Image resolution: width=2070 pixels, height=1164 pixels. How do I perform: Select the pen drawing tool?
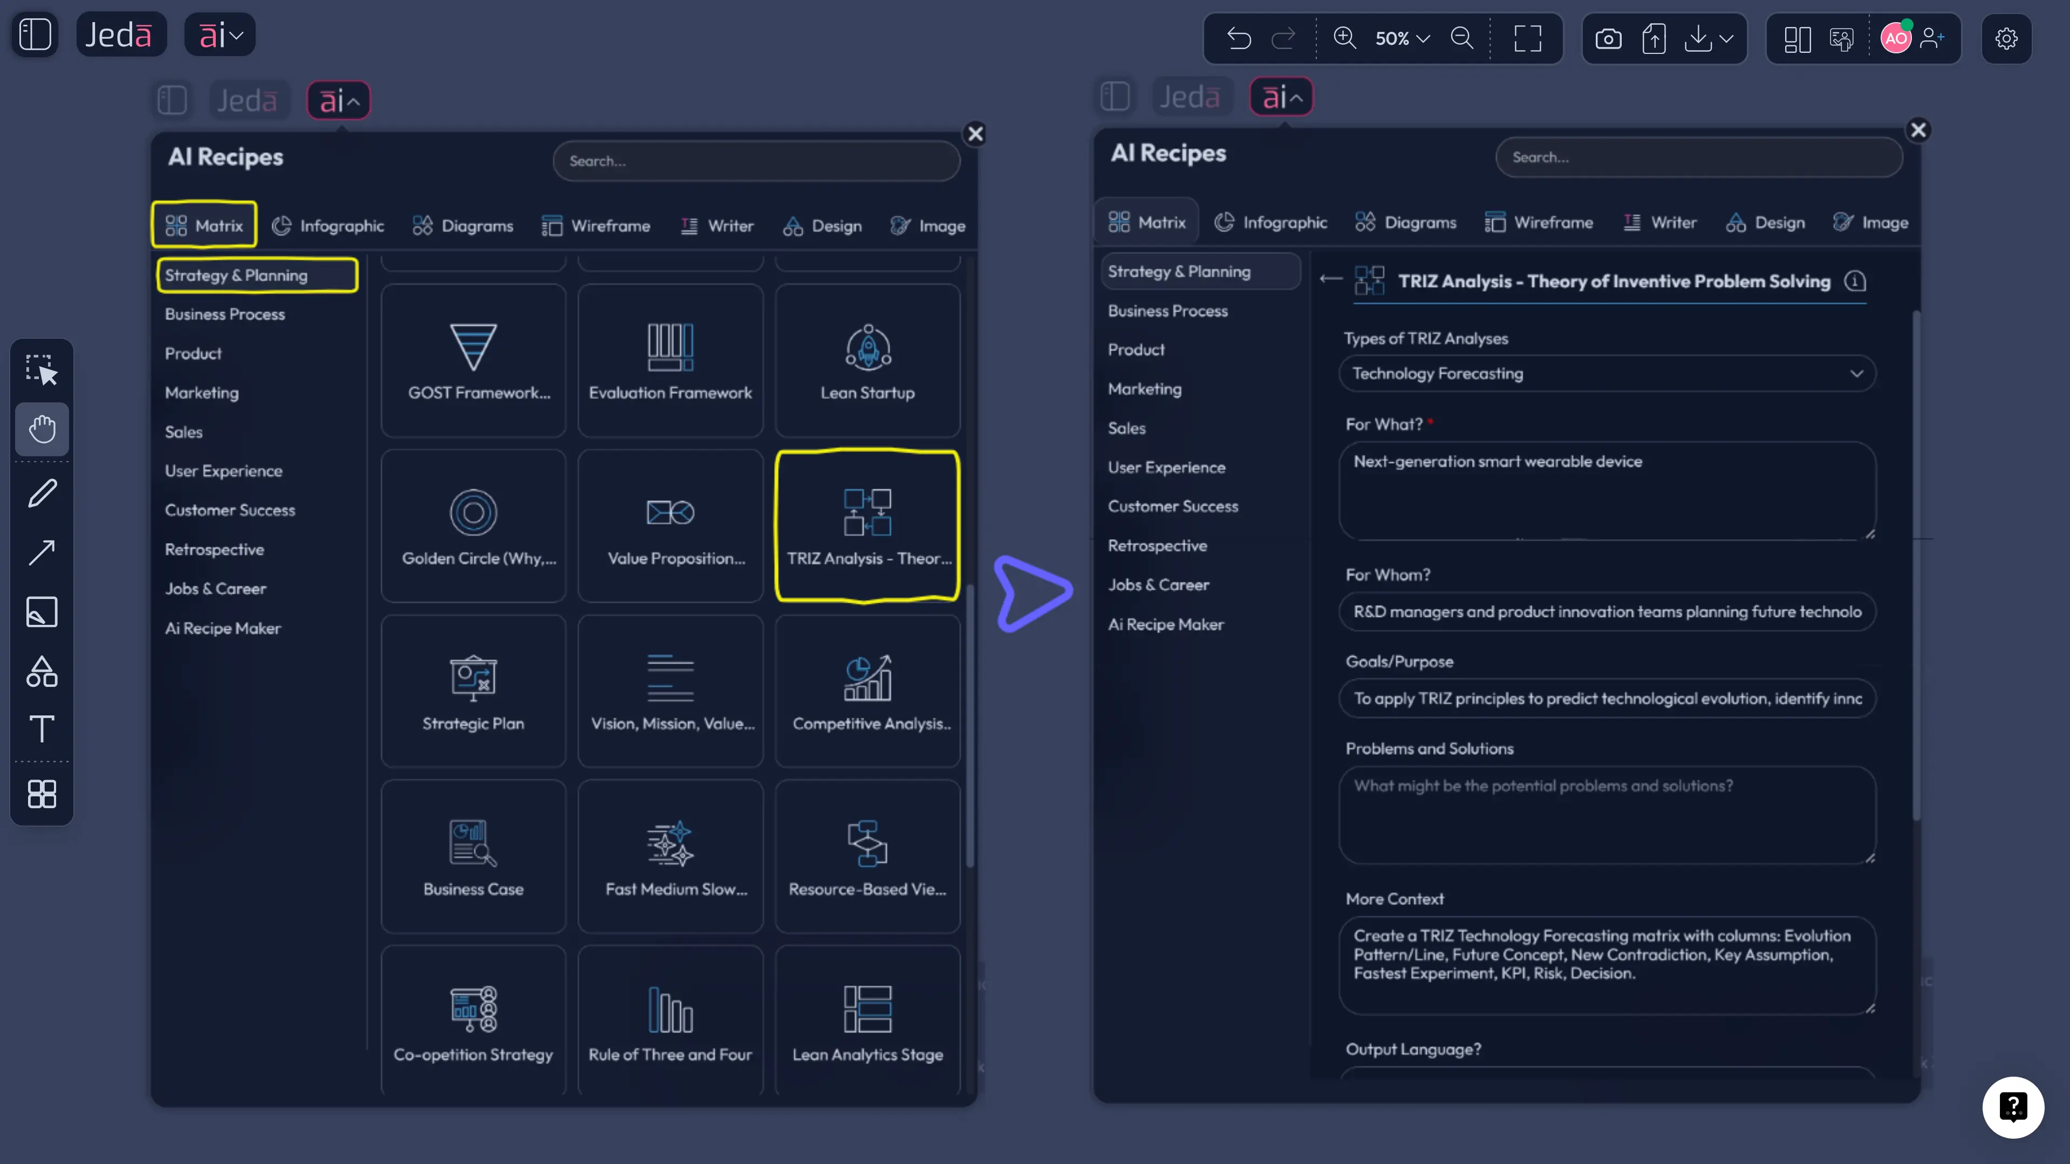[x=42, y=493]
